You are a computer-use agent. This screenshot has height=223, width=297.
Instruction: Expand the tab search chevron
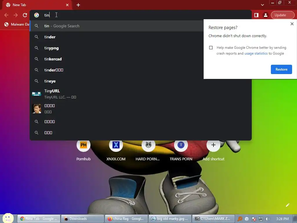click(262, 5)
